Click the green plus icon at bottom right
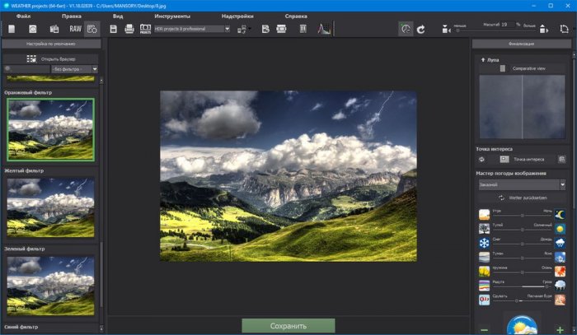577x335 pixels. (561, 329)
